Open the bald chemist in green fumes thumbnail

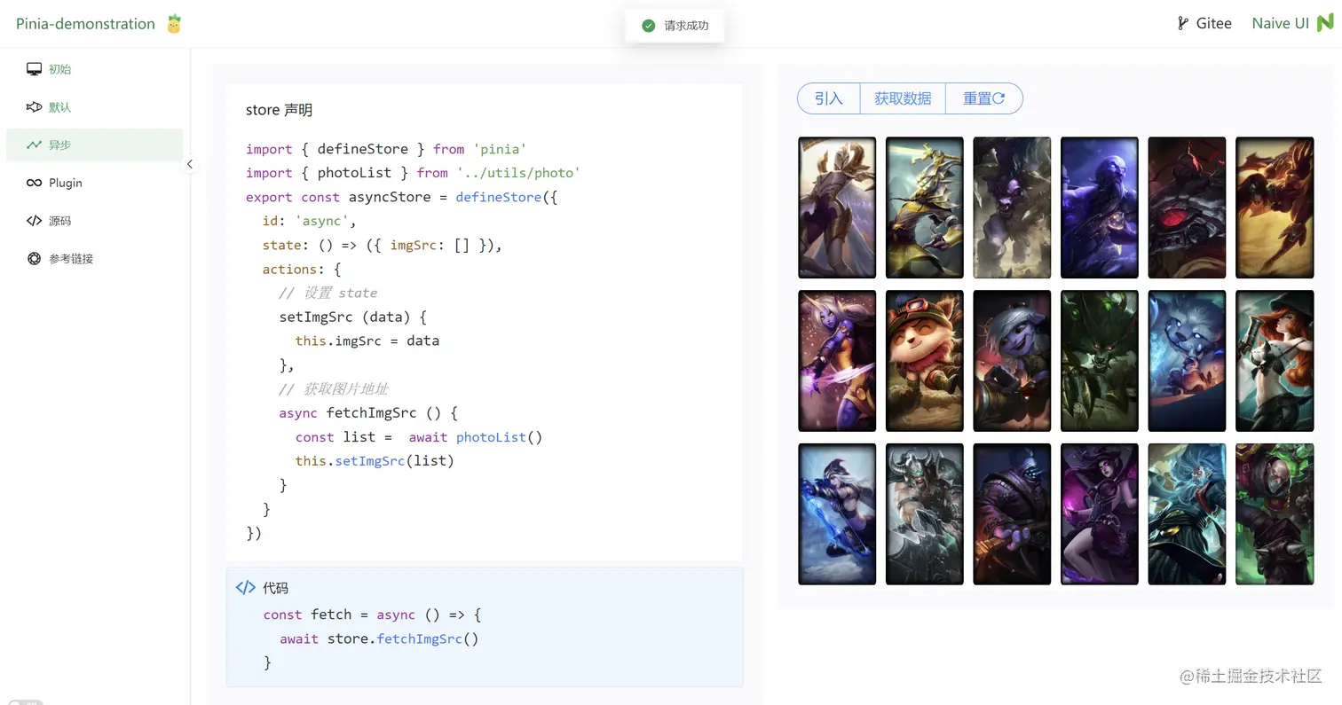[1275, 514]
